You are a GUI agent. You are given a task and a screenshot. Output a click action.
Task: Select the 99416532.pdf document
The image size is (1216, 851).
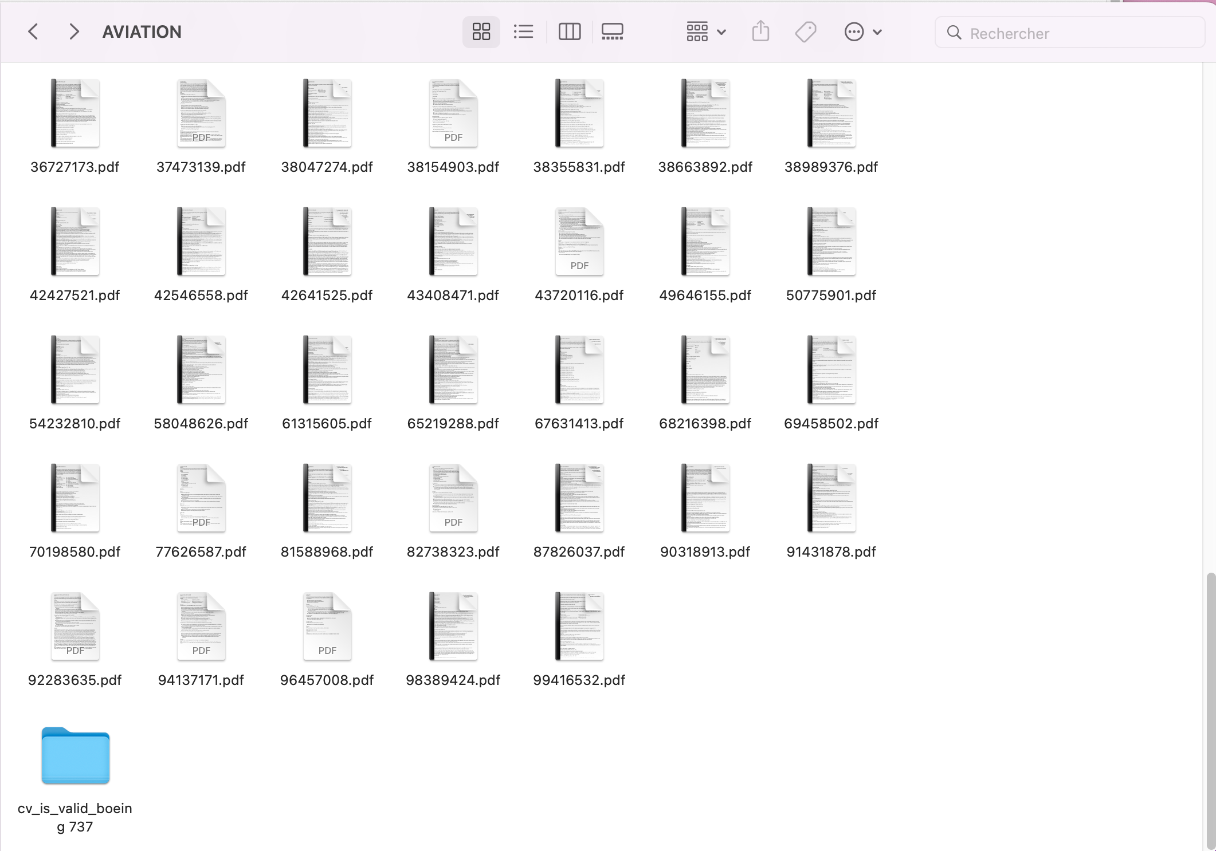[x=579, y=627]
